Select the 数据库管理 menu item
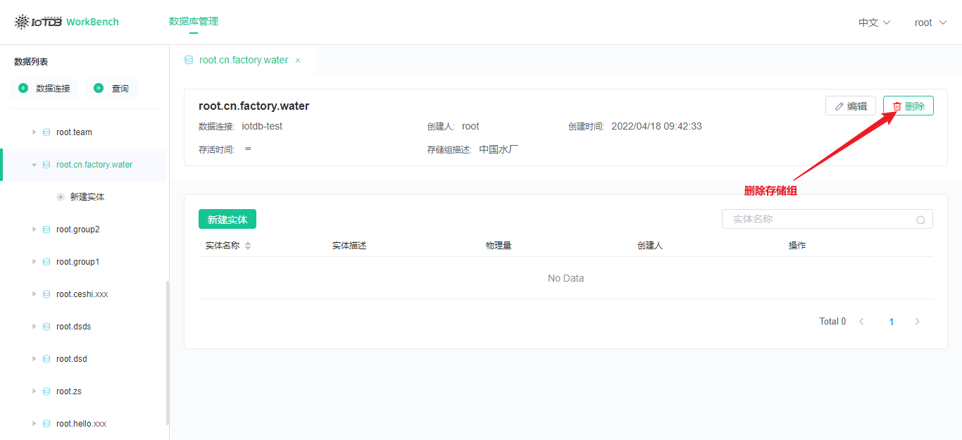962x440 pixels. tap(193, 22)
